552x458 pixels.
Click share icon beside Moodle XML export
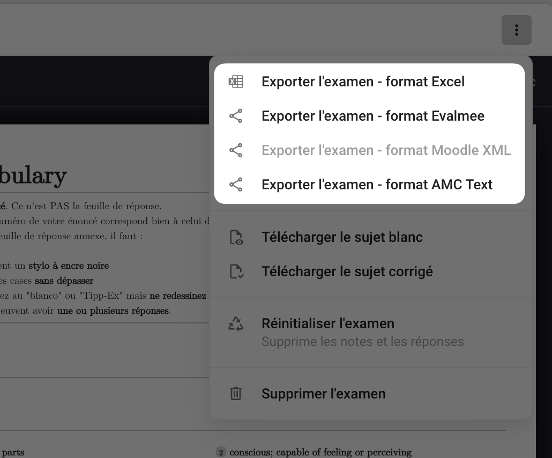(x=236, y=150)
